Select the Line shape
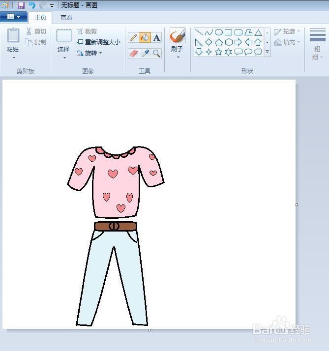Viewport: 329px width, 351px height. click(x=199, y=32)
